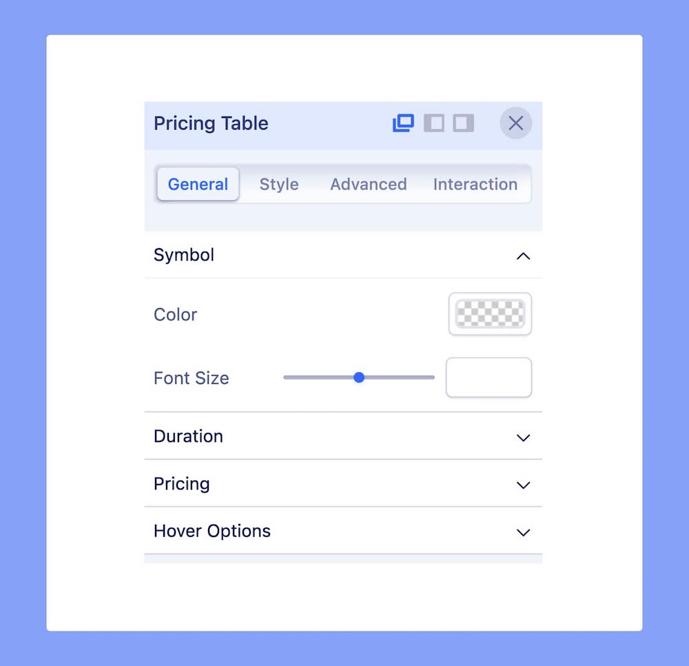Screen dimensions: 689x666
Task: Click the Pricing Table panel title
Action: click(211, 123)
